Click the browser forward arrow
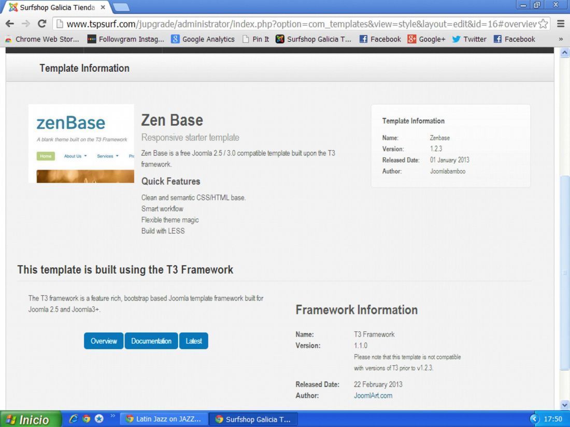This screenshot has width=570, height=427. click(x=26, y=24)
